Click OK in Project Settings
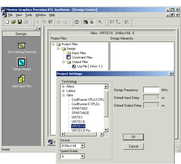Screen dimensions: 181x164 (x=133, y=137)
